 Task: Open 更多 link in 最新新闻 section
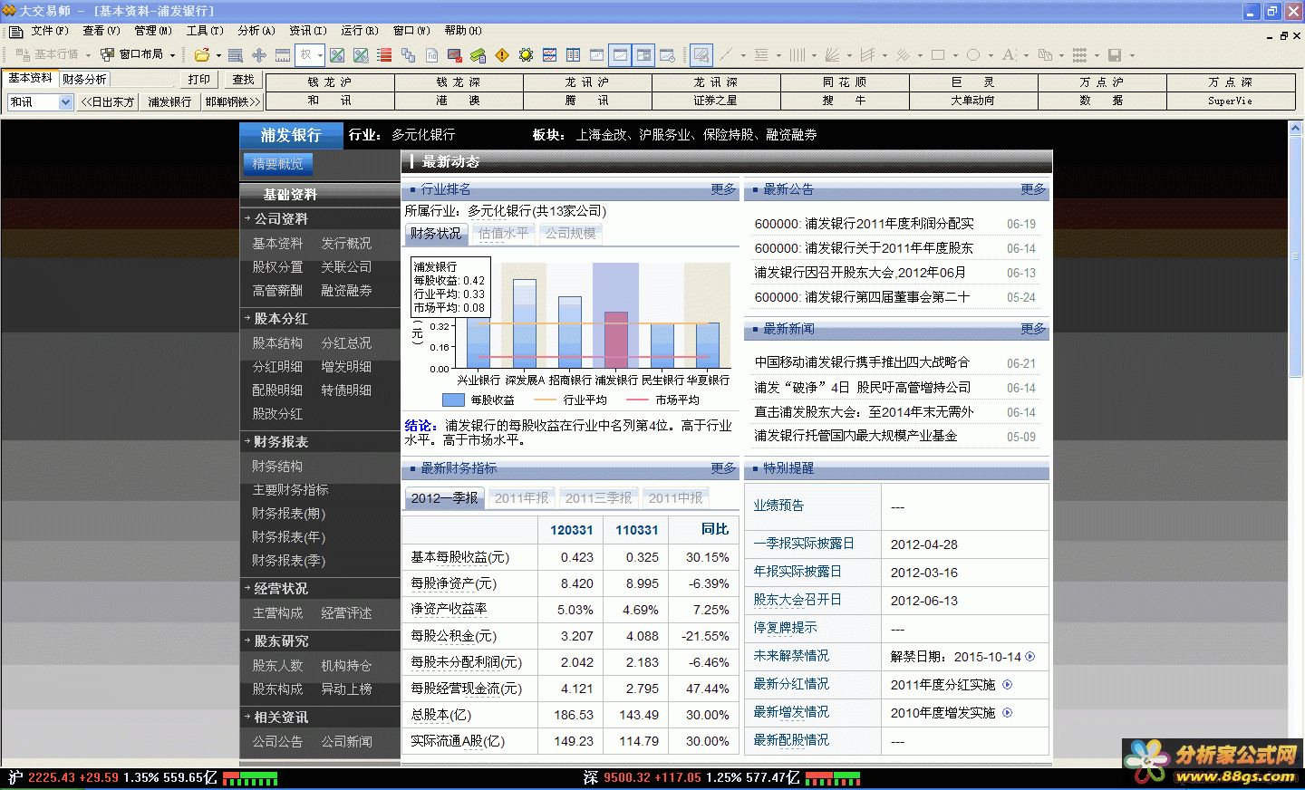(x=1033, y=329)
